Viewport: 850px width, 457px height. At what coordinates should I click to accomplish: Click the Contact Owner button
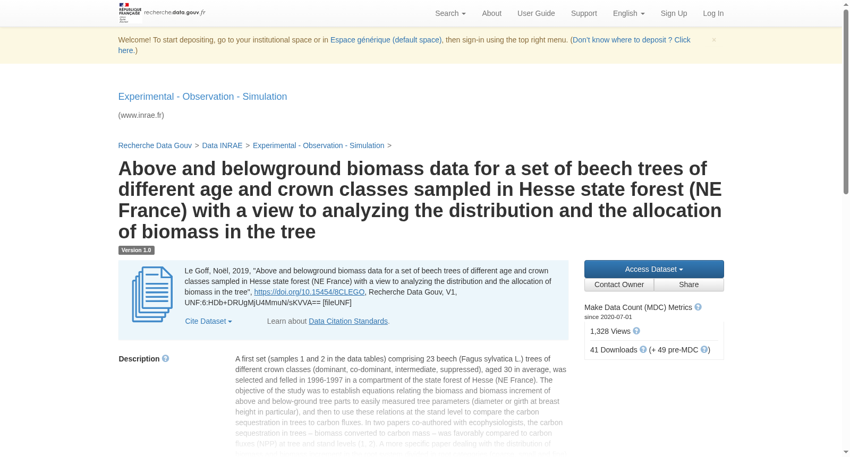click(619, 284)
